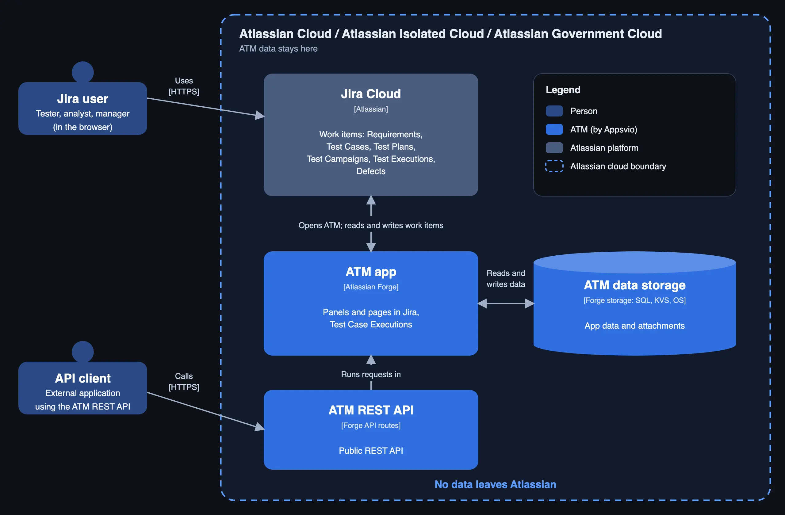The width and height of the screenshot is (785, 515).
Task: Click the '[Forge API routes]' tag text
Action: pos(371,425)
